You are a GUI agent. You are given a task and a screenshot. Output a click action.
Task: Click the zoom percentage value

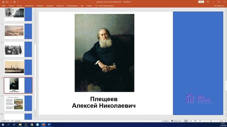coord(221,121)
